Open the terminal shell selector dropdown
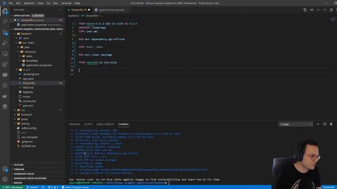The height and width of the screenshot is (189, 337). pyautogui.click(x=296, y=124)
